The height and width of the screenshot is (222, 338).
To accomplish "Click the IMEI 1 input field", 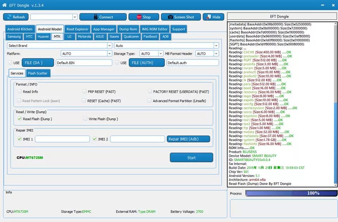I will coord(62,139).
